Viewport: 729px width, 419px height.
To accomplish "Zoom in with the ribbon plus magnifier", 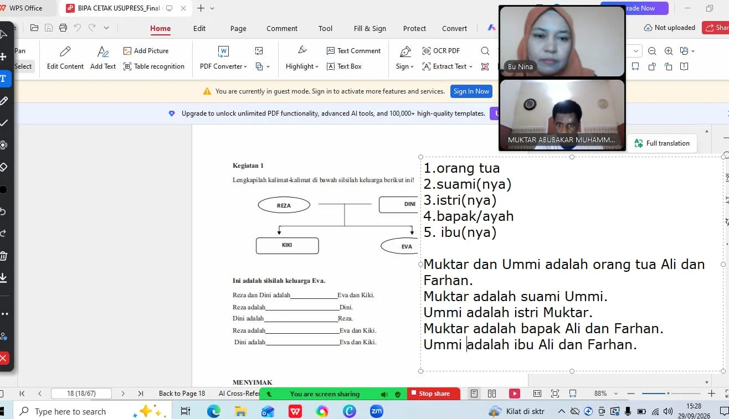I will pos(669,51).
